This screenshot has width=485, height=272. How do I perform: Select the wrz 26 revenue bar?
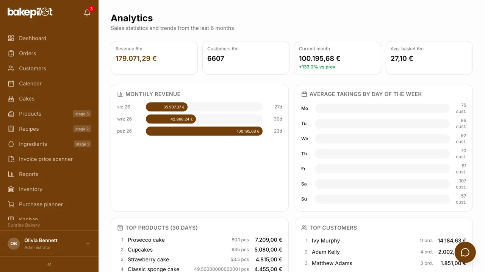[171, 119]
